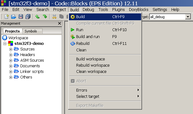Expand the Linker scripts folder node

pyautogui.click(x=11, y=72)
